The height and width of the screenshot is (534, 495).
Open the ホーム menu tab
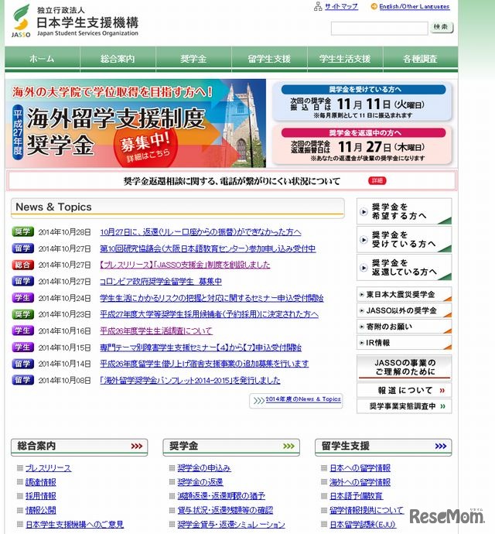point(42,59)
